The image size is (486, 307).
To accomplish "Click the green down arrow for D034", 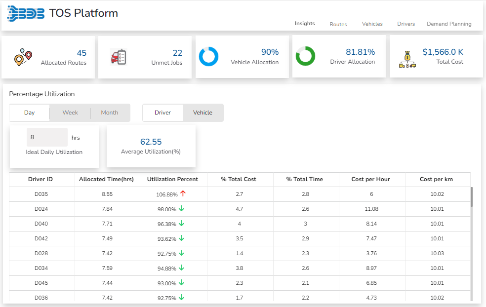I will (182, 268).
